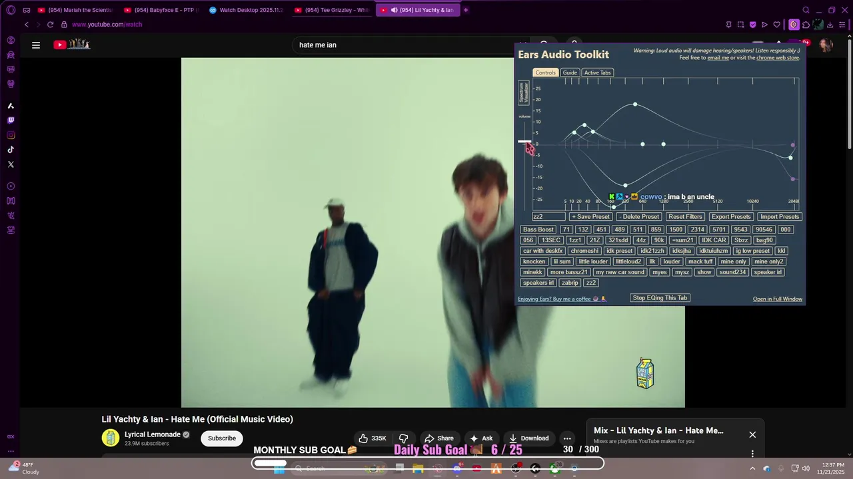Open the TikTok sidebar icon
853x479 pixels.
(x=11, y=150)
